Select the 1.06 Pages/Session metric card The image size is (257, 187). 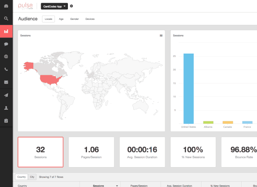91,152
